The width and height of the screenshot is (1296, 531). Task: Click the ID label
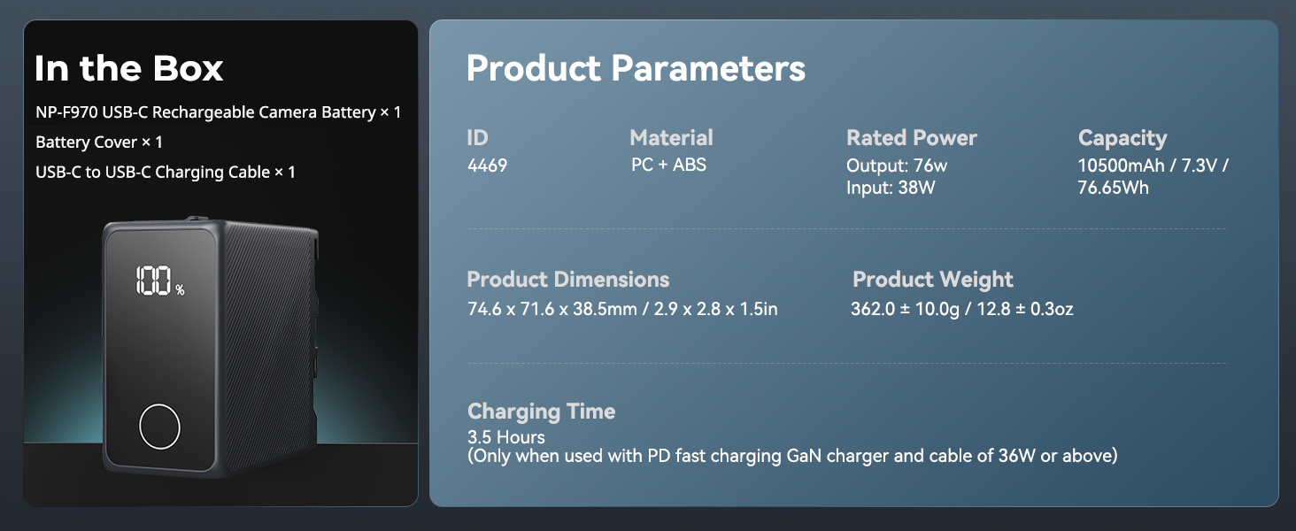coord(477,138)
